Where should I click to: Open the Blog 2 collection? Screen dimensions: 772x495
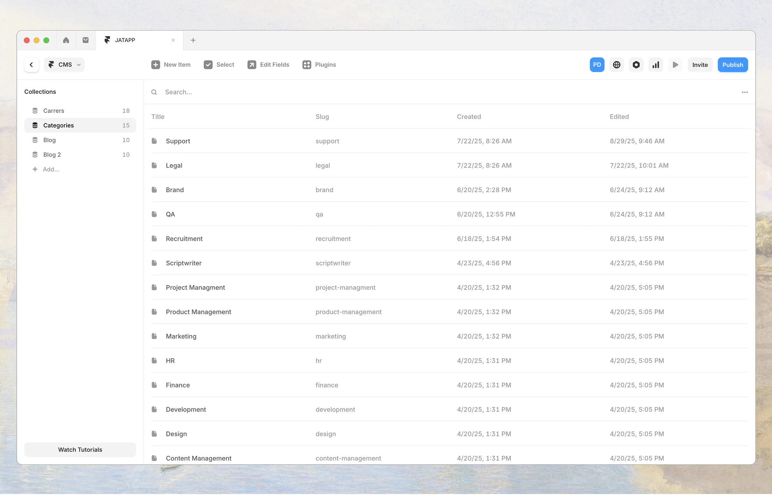point(80,155)
